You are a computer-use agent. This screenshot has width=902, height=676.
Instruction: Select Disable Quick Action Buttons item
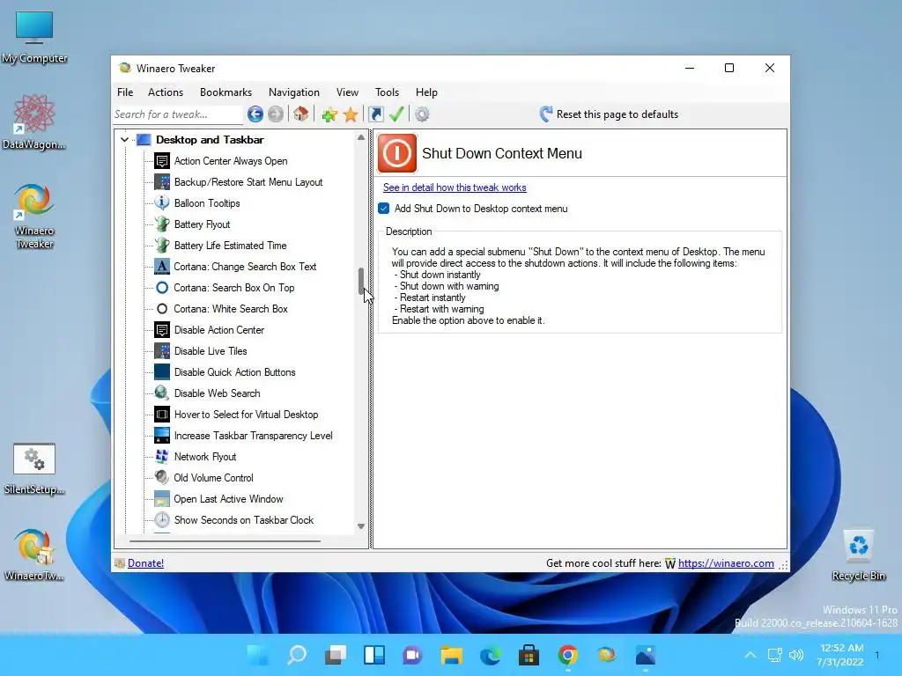point(234,372)
